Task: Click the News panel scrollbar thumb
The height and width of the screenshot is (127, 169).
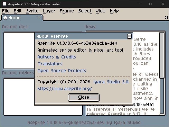Action: pos(162,55)
